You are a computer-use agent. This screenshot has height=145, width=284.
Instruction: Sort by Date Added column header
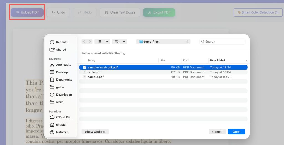pyautogui.click(x=217, y=60)
